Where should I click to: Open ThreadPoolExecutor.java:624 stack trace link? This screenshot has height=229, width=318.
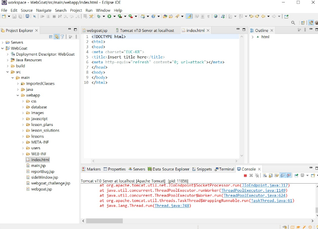[254, 195]
